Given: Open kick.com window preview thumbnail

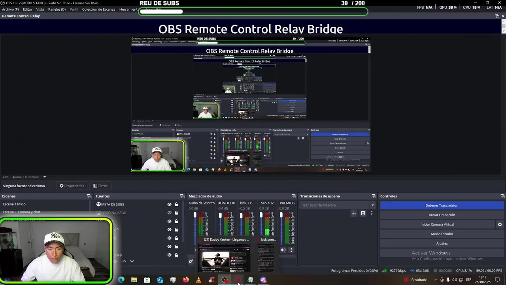Looking at the screenshot, I should [x=266, y=258].
